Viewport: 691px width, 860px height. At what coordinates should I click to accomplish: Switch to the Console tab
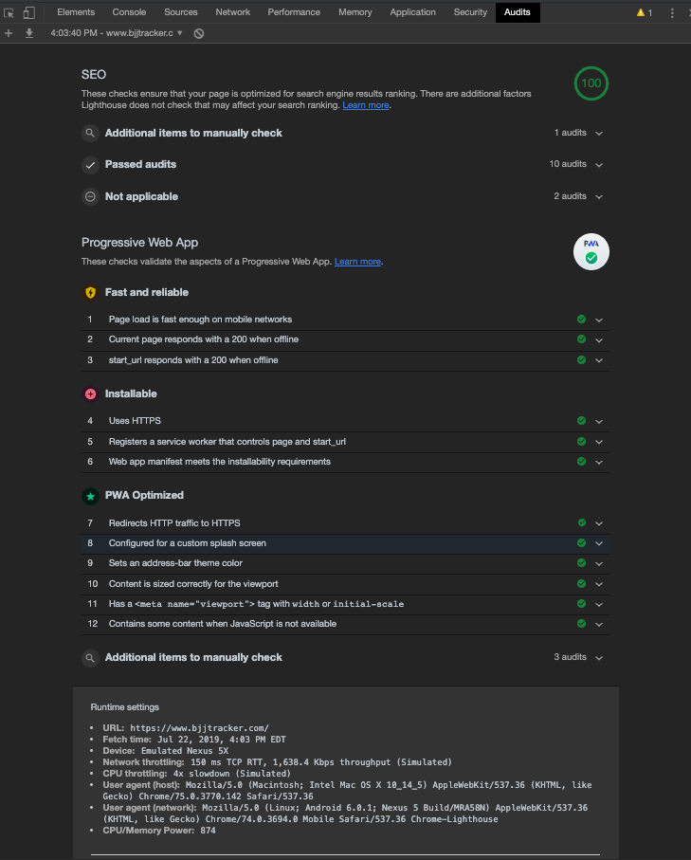click(129, 12)
